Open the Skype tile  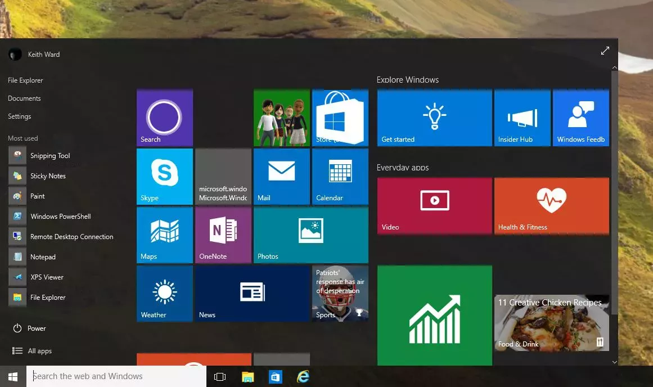click(x=164, y=176)
